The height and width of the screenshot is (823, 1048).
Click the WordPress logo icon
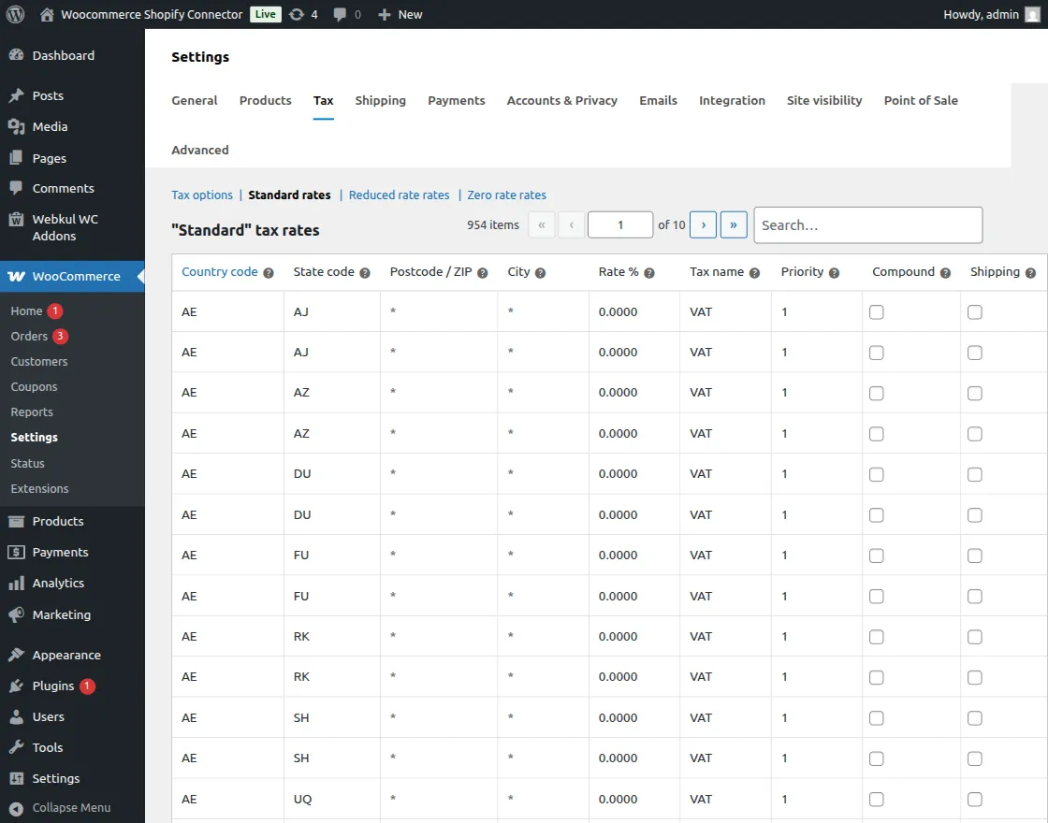click(16, 14)
